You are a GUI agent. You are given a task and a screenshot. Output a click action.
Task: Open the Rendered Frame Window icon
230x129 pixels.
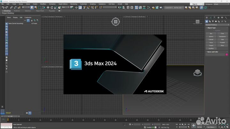pos(157,7)
